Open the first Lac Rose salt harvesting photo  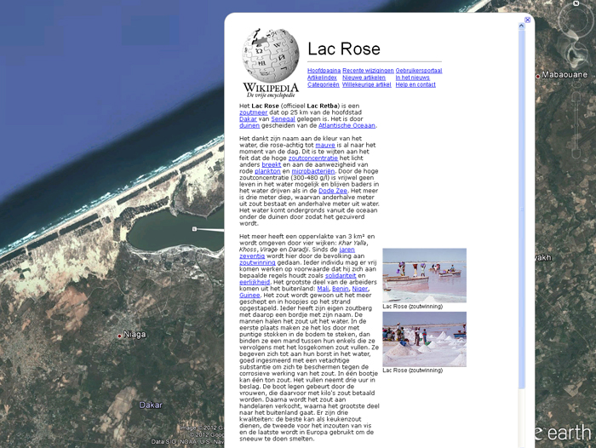[x=424, y=275]
